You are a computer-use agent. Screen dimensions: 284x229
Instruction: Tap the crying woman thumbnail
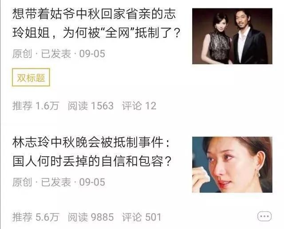[x=232, y=165]
